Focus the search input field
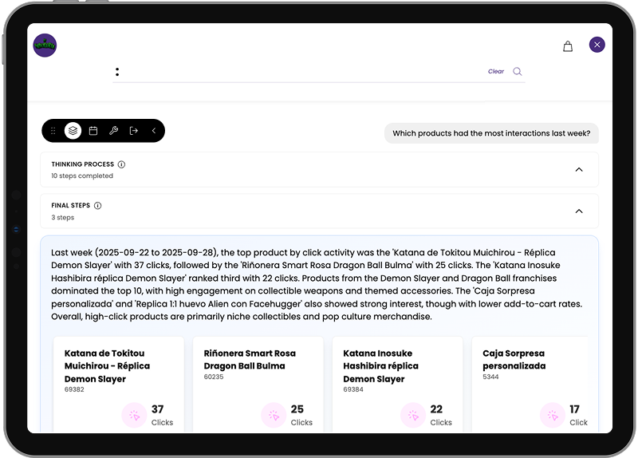This screenshot has width=638, height=458. 303,72
